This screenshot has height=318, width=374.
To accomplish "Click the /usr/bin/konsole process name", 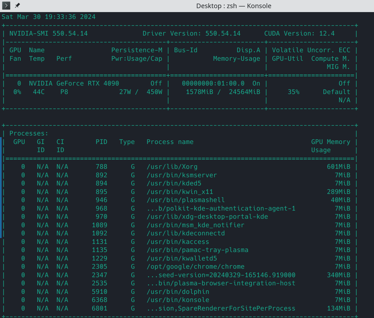I will click(x=178, y=300).
